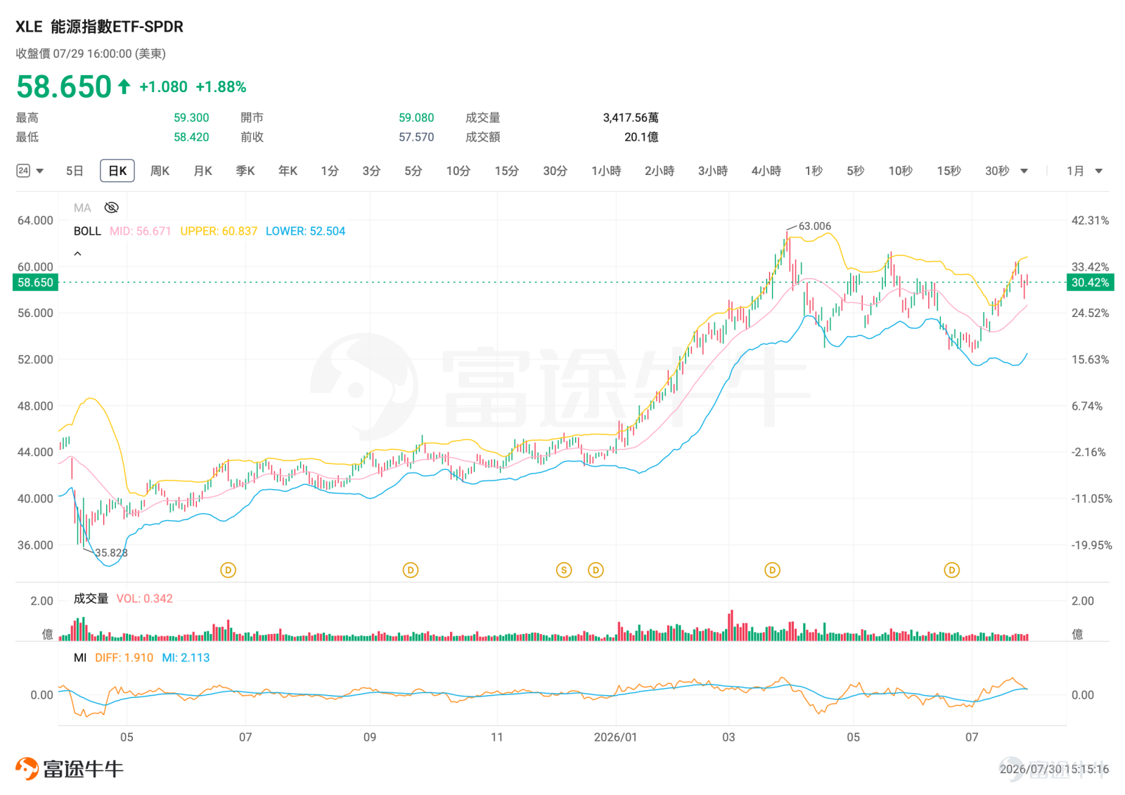Screen dimensions: 1125x795
Task: Open the dropdown arrow next to the 24 icon
Action: (x=40, y=171)
